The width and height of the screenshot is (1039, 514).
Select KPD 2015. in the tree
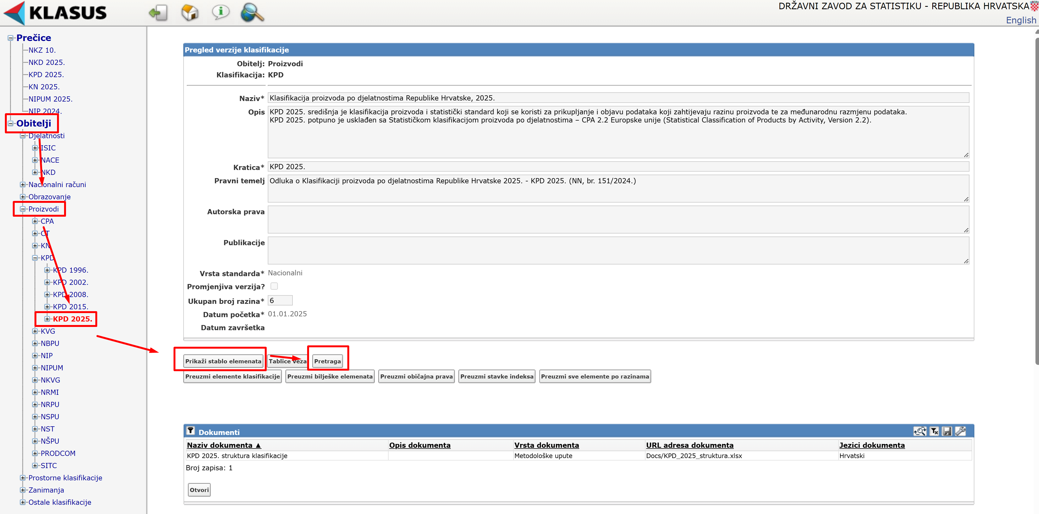(71, 307)
